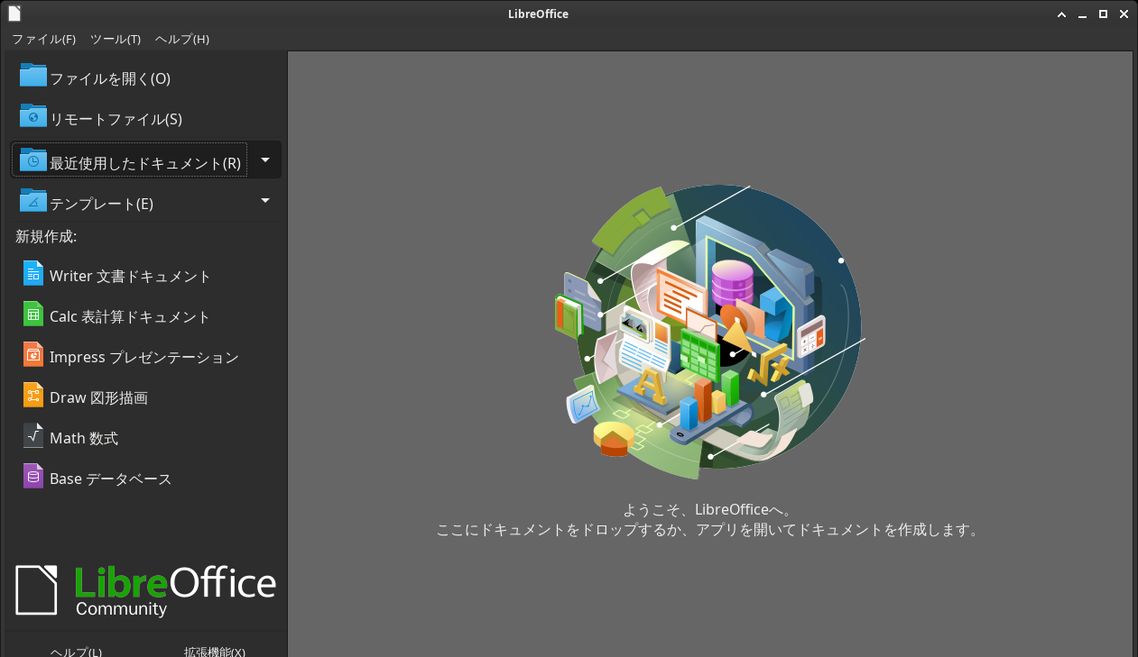Click the 最近使用したドキュメント clock folder icon

[x=33, y=160]
